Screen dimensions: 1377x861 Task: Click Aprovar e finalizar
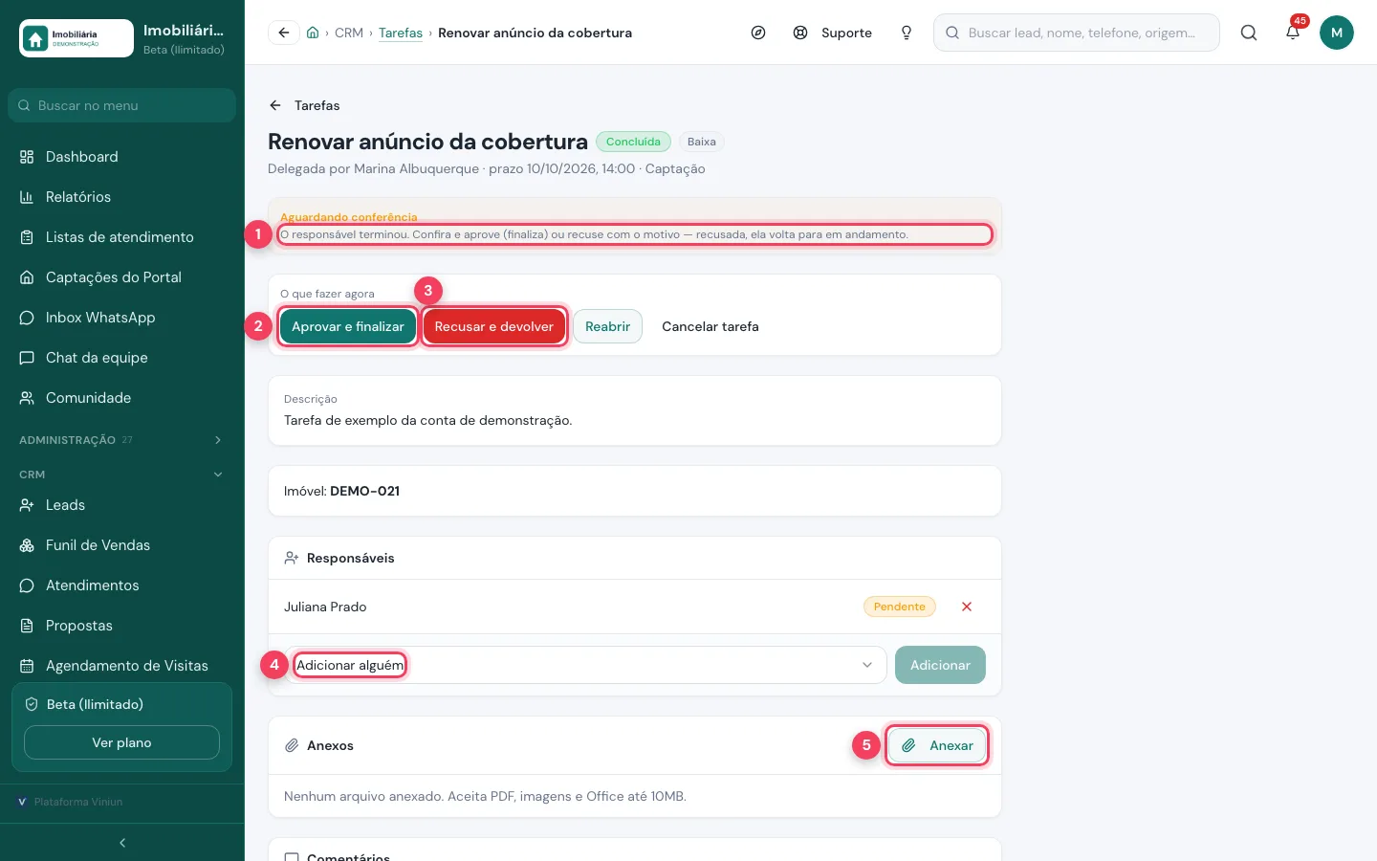click(348, 326)
